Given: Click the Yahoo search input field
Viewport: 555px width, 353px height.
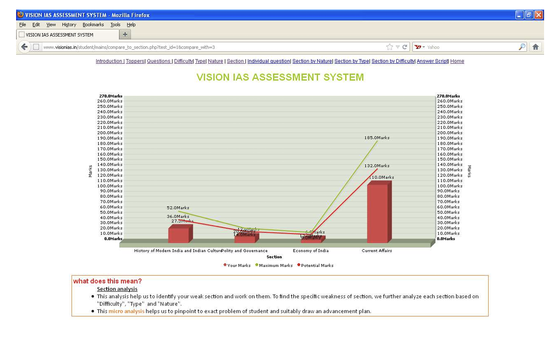Looking at the screenshot, I should tap(472, 47).
